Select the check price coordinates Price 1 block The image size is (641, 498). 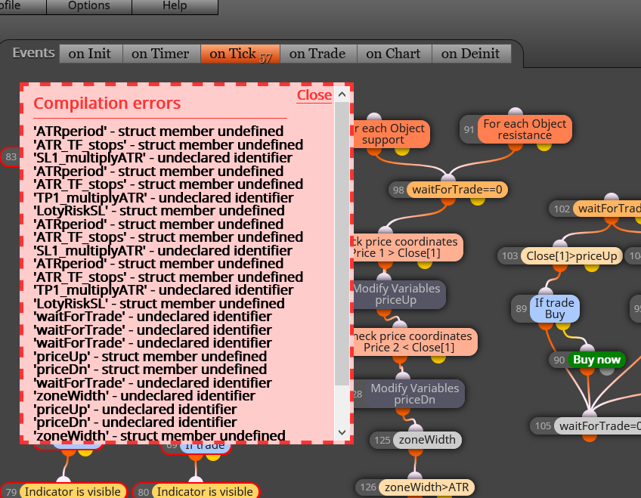tap(407, 248)
